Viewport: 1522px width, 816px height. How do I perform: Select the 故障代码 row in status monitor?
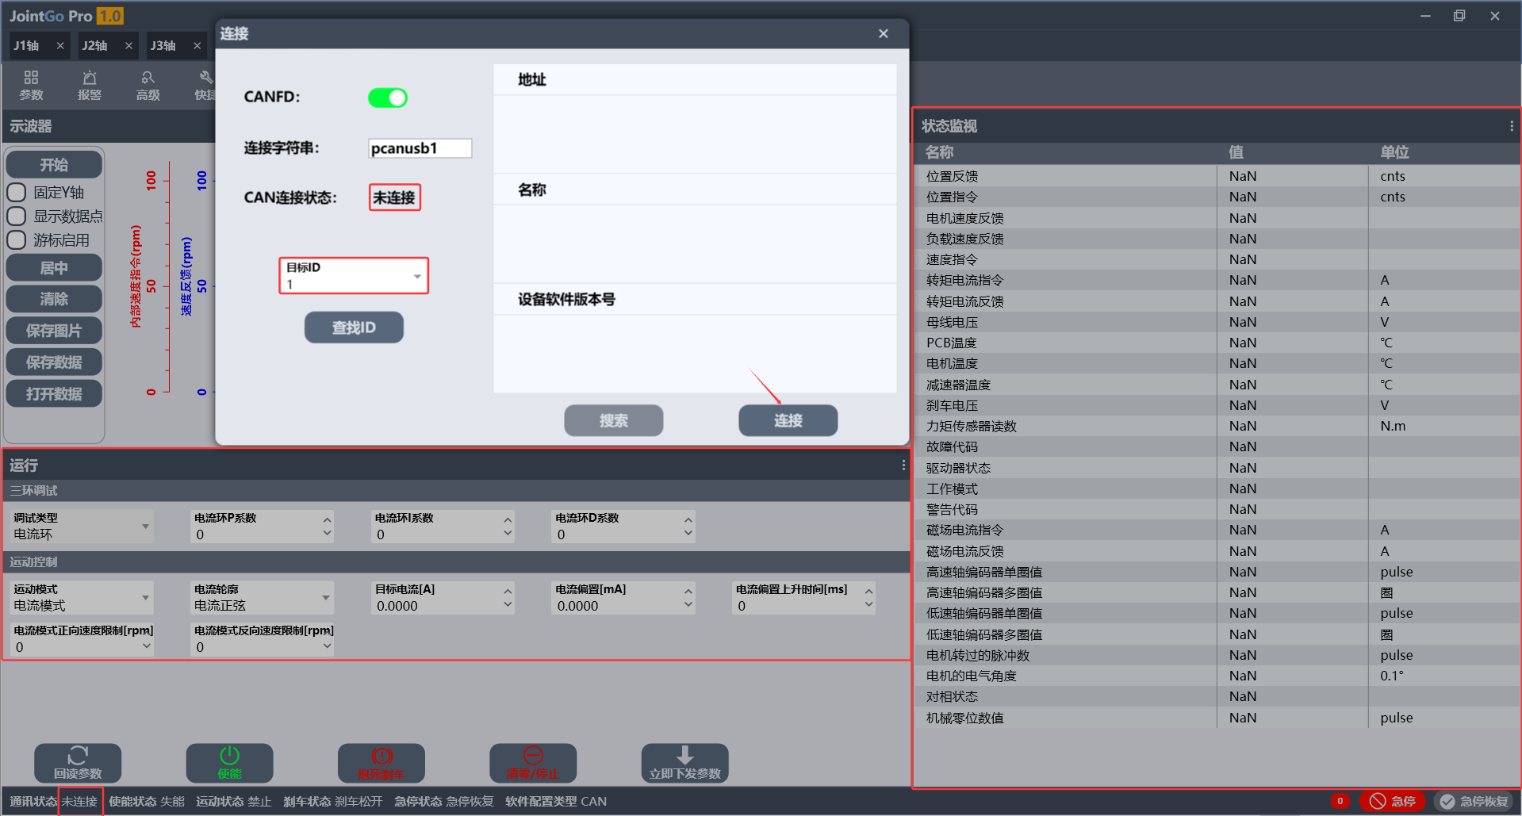coord(1217,446)
